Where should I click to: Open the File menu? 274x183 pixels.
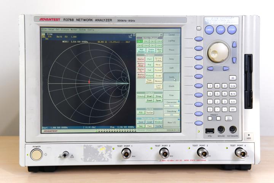click(44, 29)
